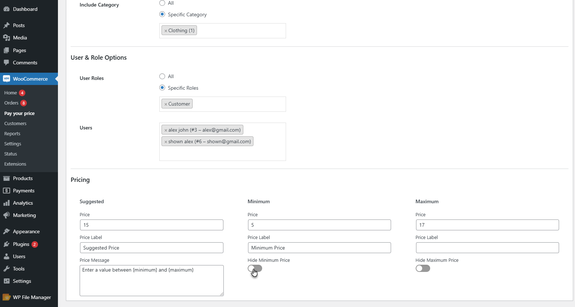Click the Pages icon in sidebar
The image size is (575, 307).
[x=7, y=50]
